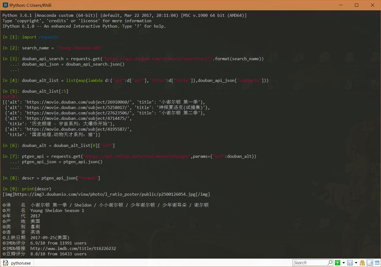Click the doubanio poster image URL line
The height and width of the screenshot is (267, 381).
coord(106,194)
